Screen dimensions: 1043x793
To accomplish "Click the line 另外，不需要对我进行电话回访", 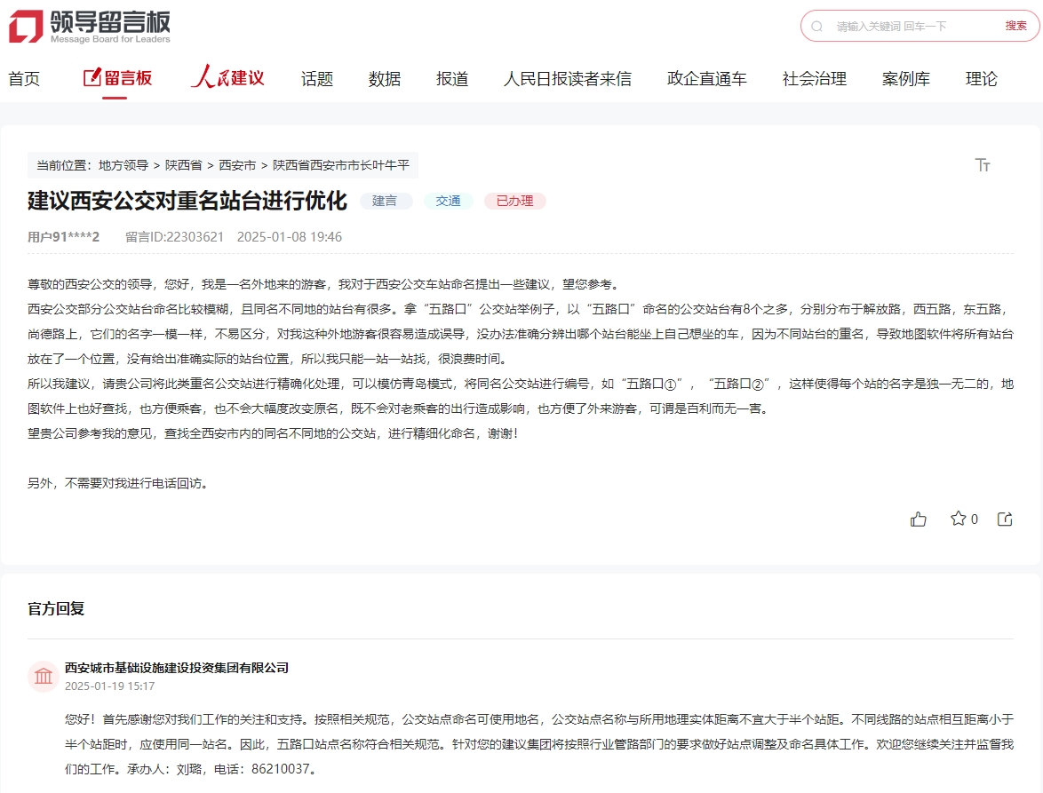I will pyautogui.click(x=120, y=483).
